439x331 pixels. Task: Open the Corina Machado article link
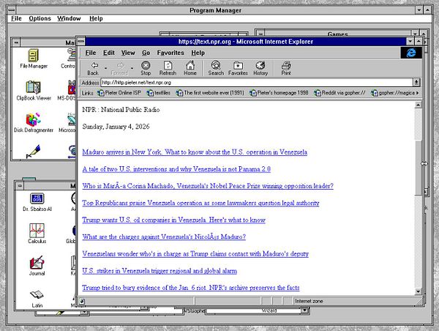208,186
